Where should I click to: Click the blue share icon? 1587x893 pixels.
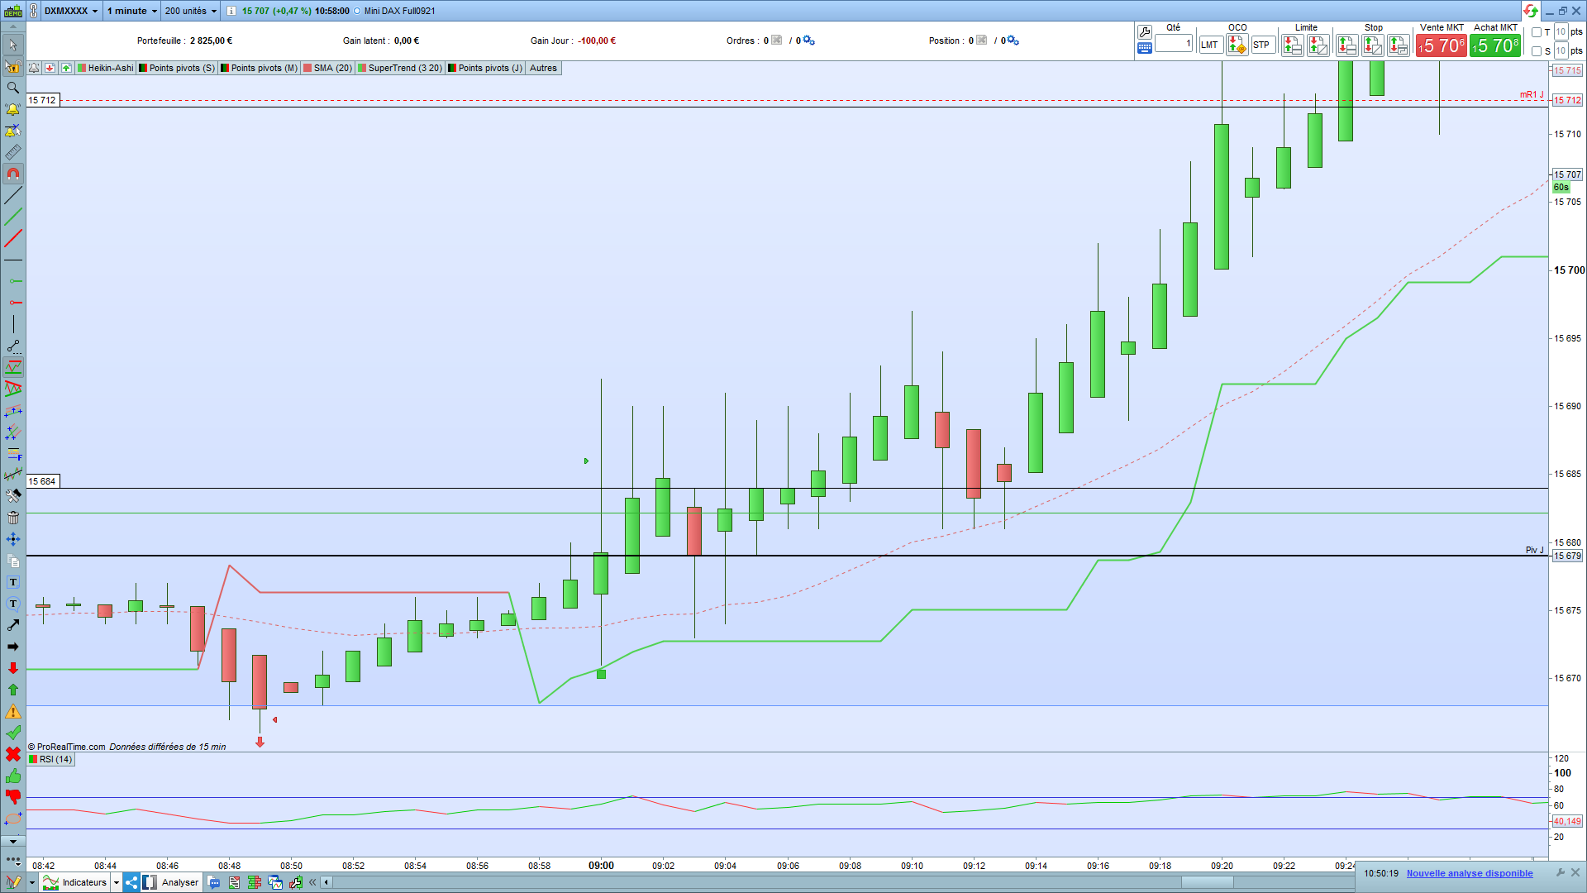131,882
